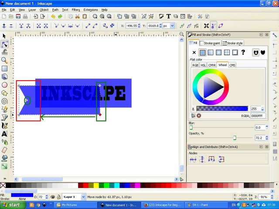Close the Fill and Stroke panel
The image size is (279, 209).
(x=267, y=35)
